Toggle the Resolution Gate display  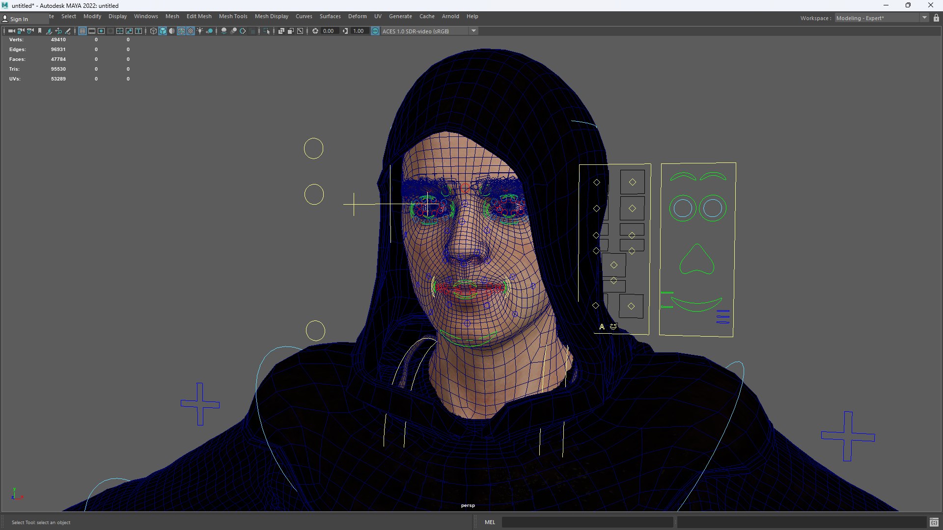tap(101, 31)
